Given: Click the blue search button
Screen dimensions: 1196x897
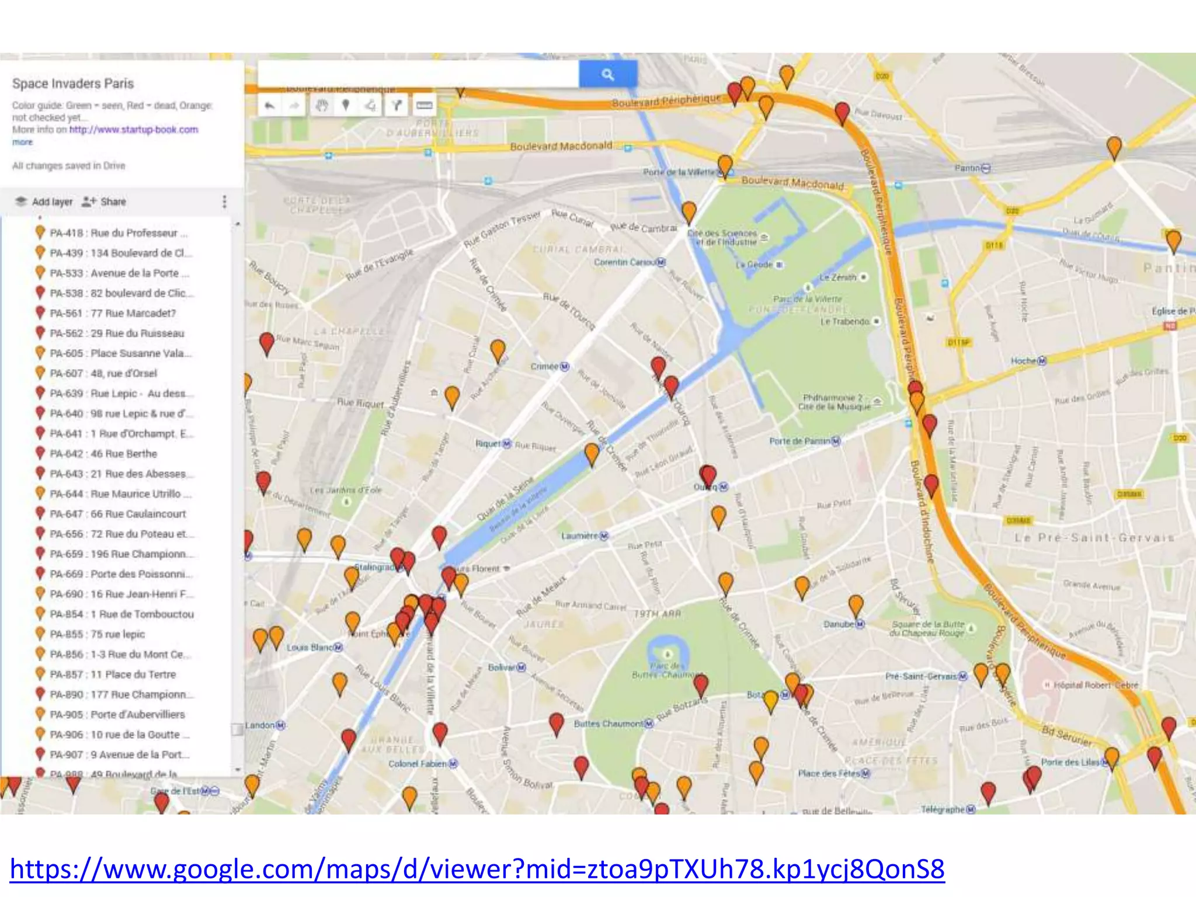Looking at the screenshot, I should [x=607, y=74].
